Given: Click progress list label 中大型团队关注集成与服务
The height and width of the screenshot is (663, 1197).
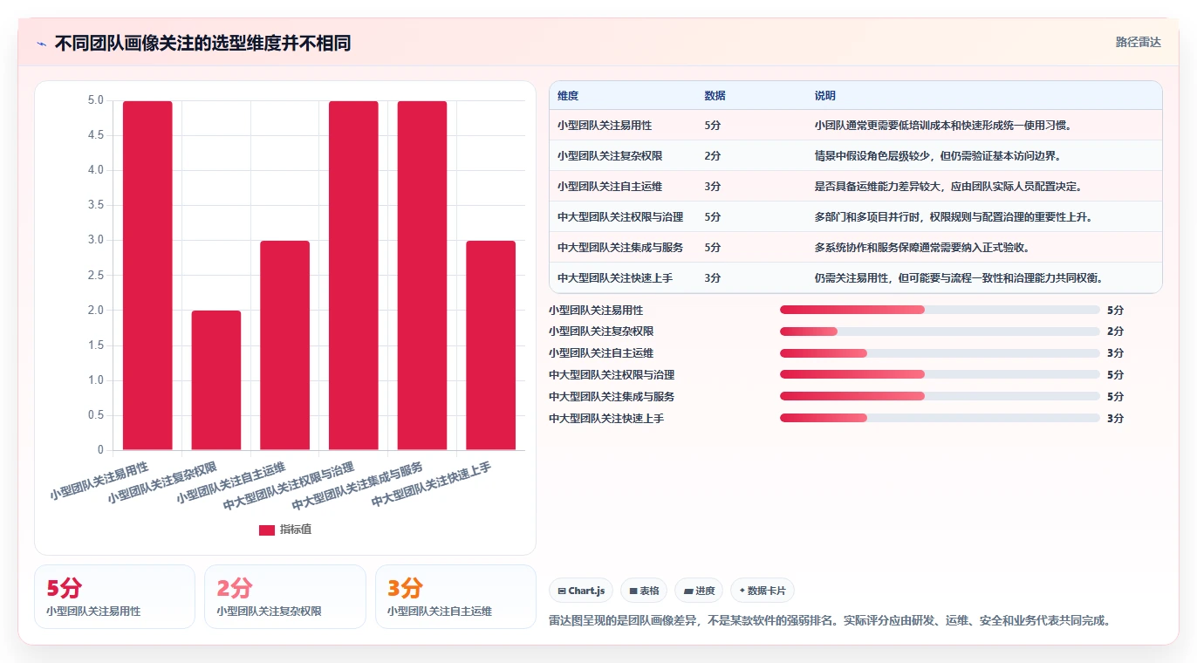Looking at the screenshot, I should click(612, 396).
